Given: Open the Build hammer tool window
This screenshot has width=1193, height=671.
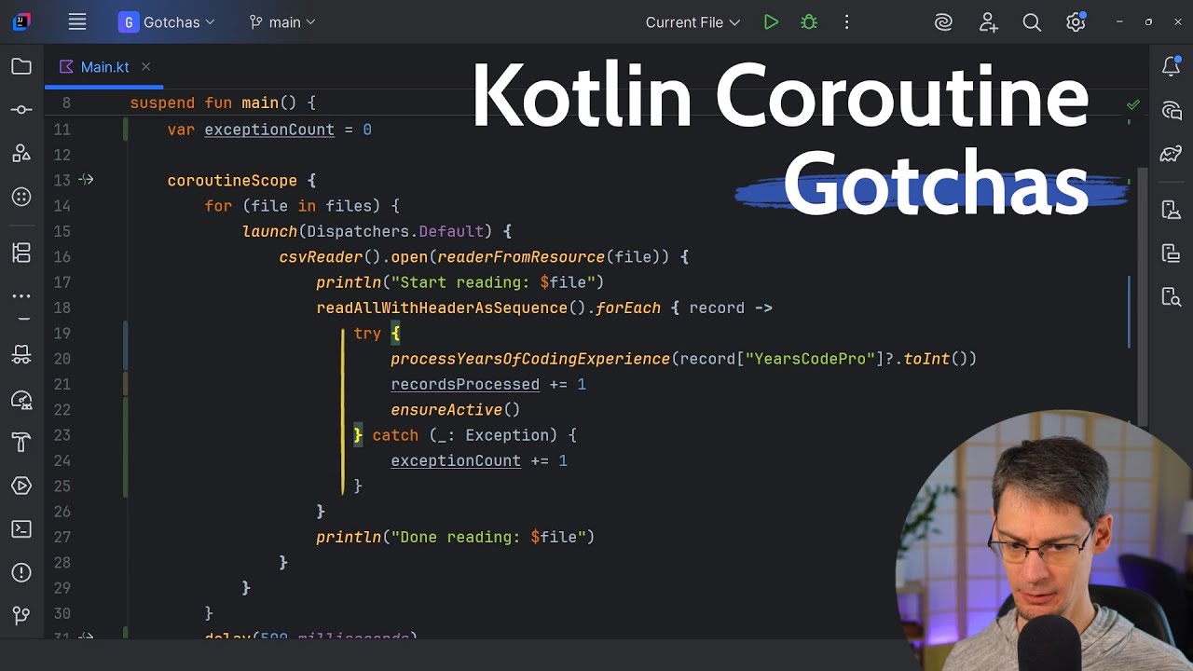Looking at the screenshot, I should (21, 442).
